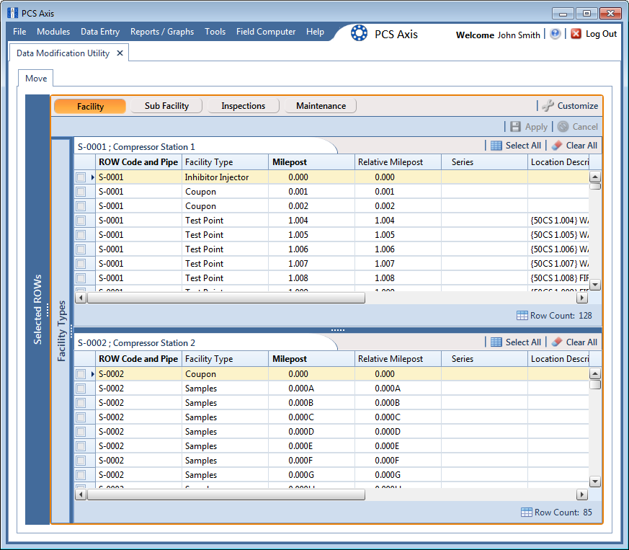This screenshot has height=550, width=629.
Task: Click the PCS Axis title bar app icon
Action: (x=12, y=13)
